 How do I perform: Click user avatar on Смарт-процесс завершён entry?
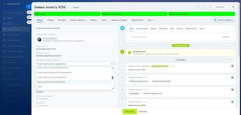[232, 66]
